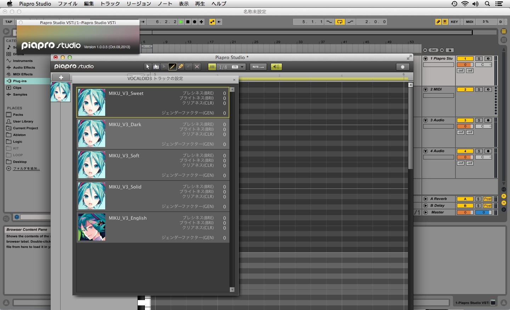Viewport: 510px width, 310px height.
Task: Click Ableton's stop button
Action: pos(188,22)
